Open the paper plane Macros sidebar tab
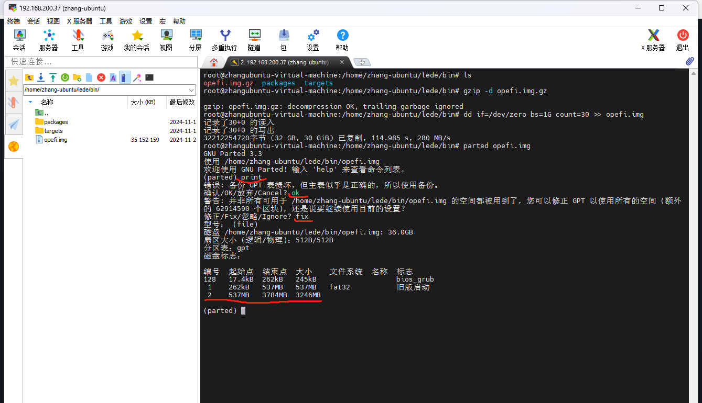Screen dimensions: 702x403 14,125
